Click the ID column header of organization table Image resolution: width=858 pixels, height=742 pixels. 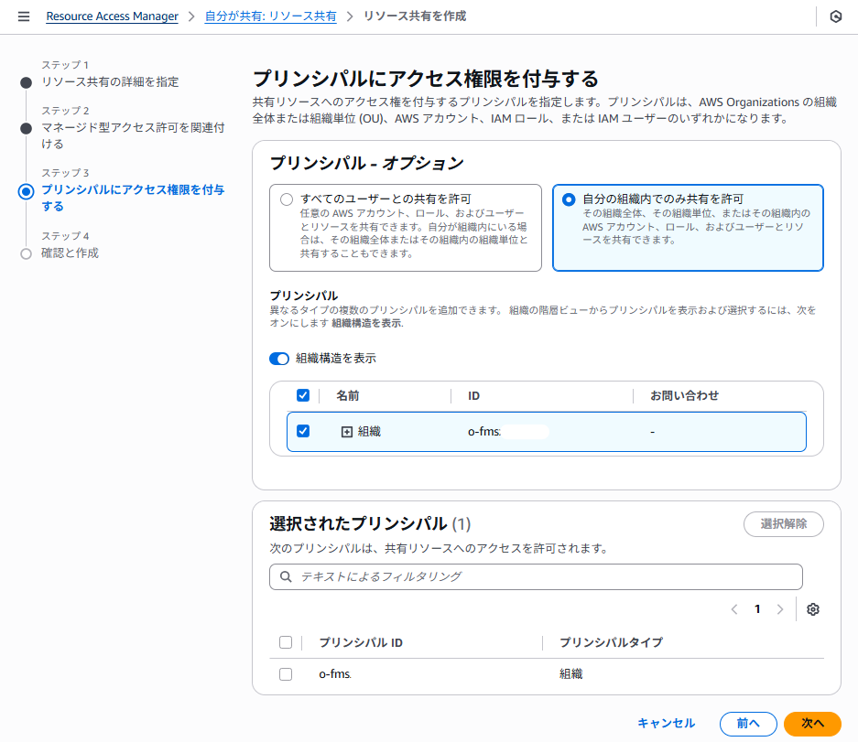coord(474,396)
